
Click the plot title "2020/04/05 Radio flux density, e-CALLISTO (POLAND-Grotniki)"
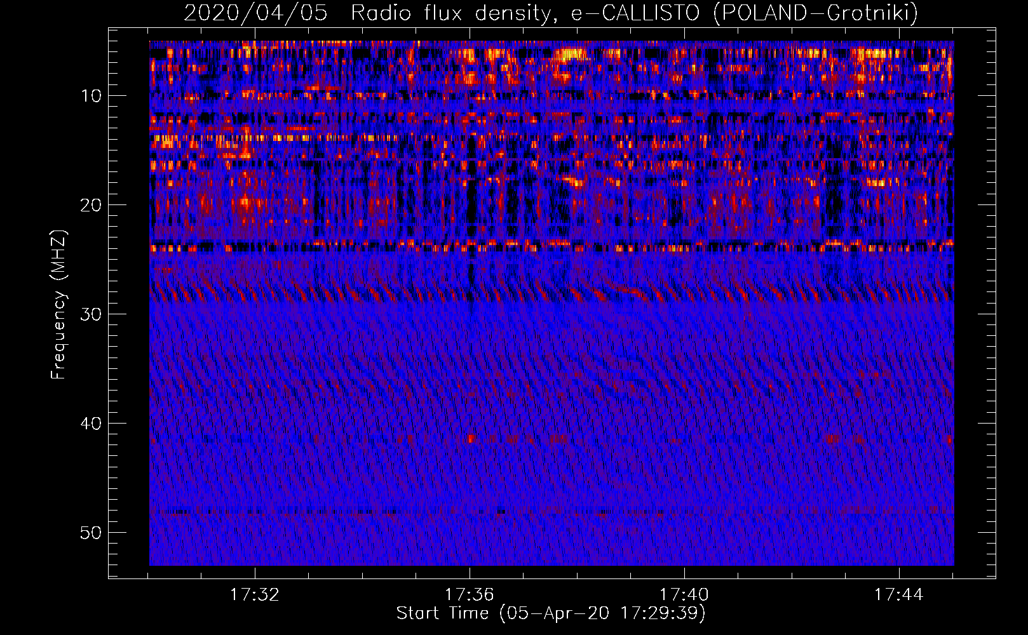coord(551,13)
